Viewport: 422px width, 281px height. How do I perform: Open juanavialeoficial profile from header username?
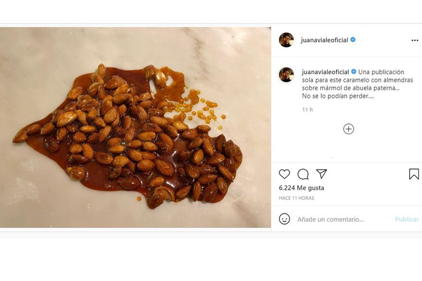tap(324, 40)
